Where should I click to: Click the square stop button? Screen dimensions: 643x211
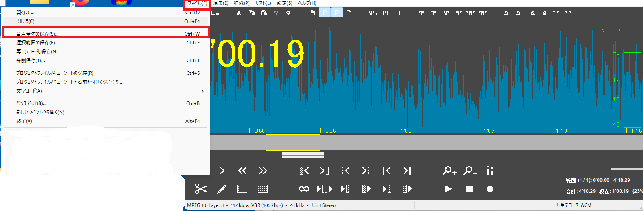click(x=469, y=189)
